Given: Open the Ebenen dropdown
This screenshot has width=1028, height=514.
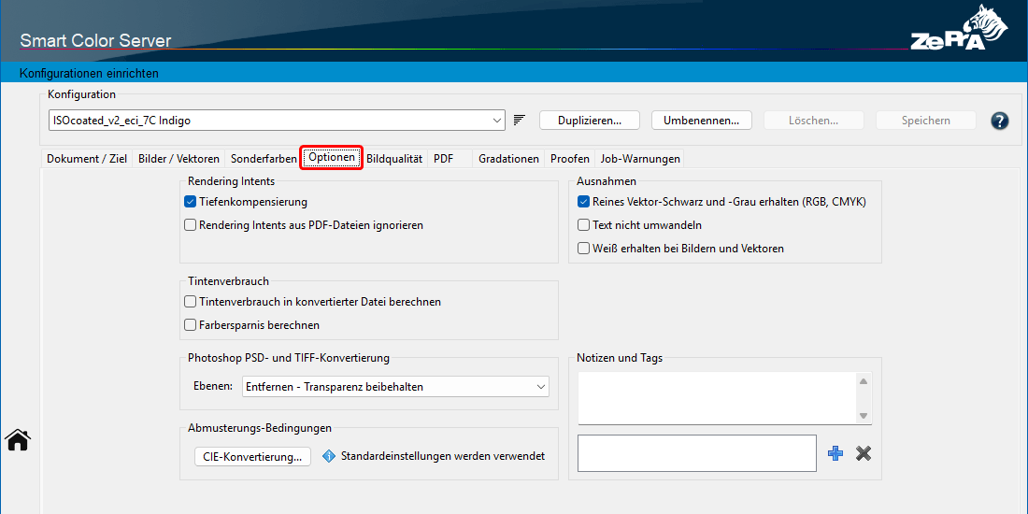Looking at the screenshot, I should click(395, 387).
